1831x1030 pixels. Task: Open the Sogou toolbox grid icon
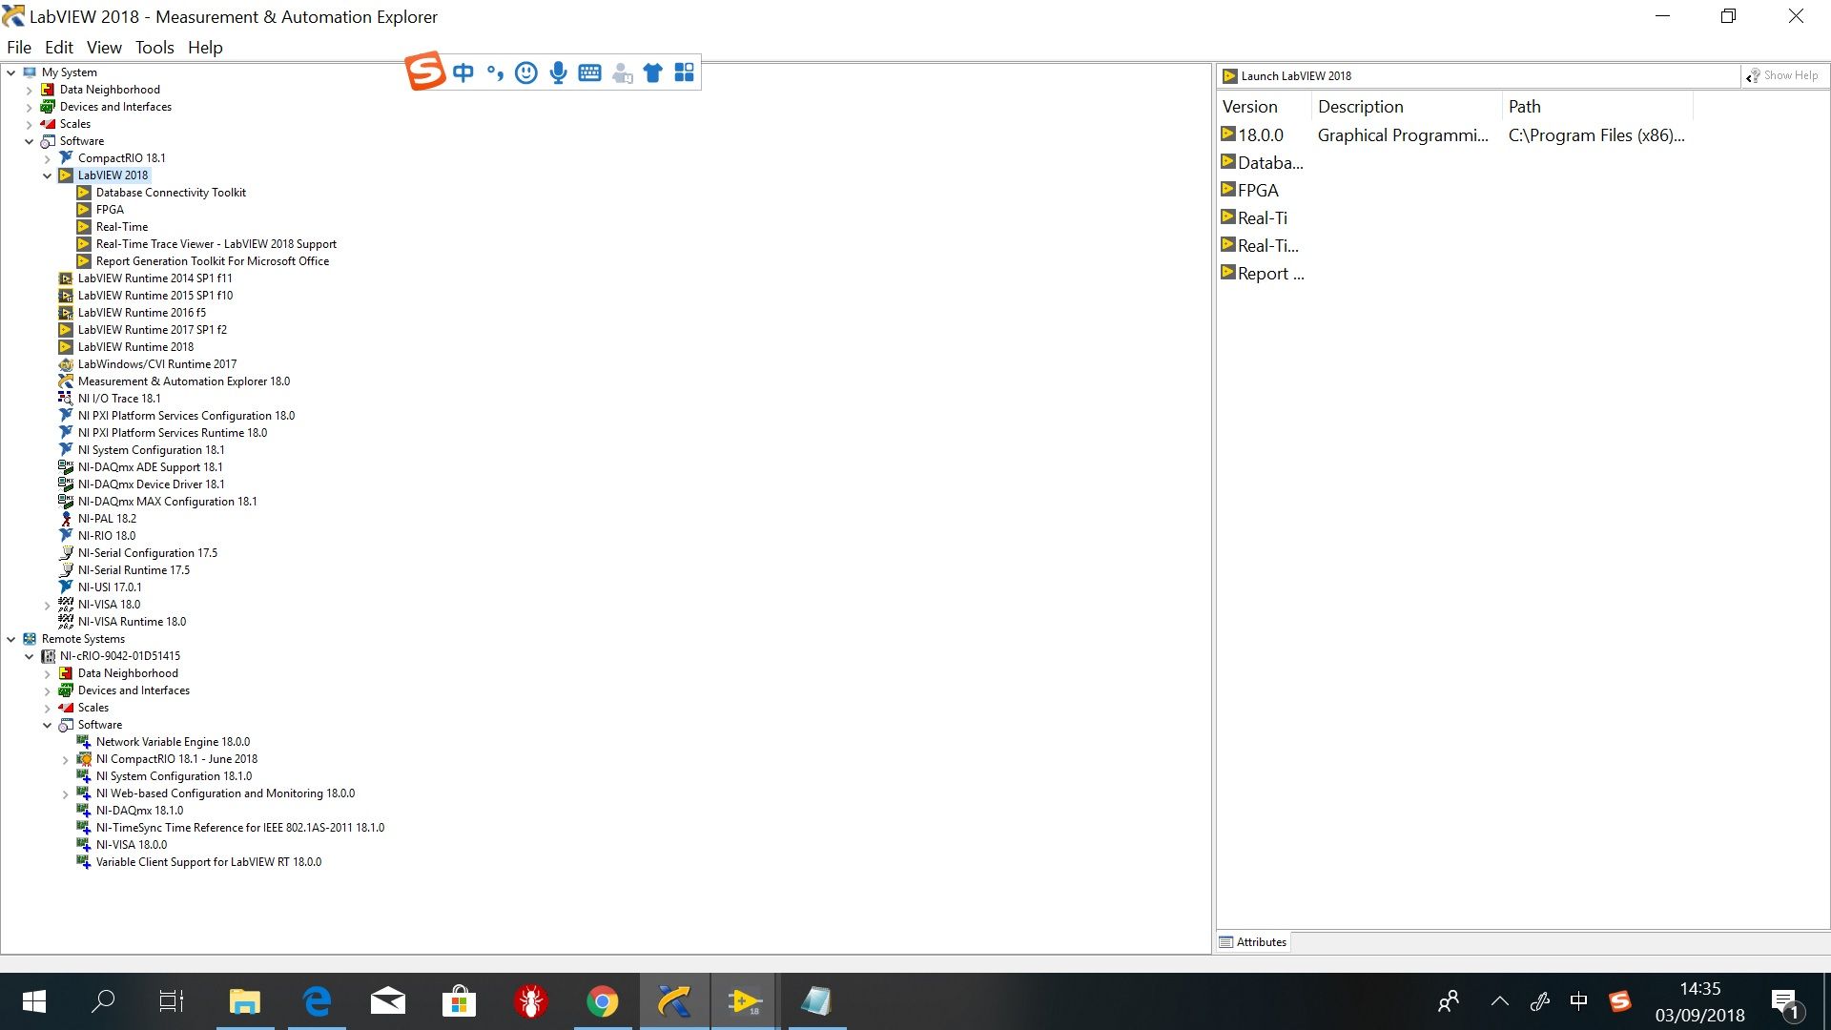684,72
